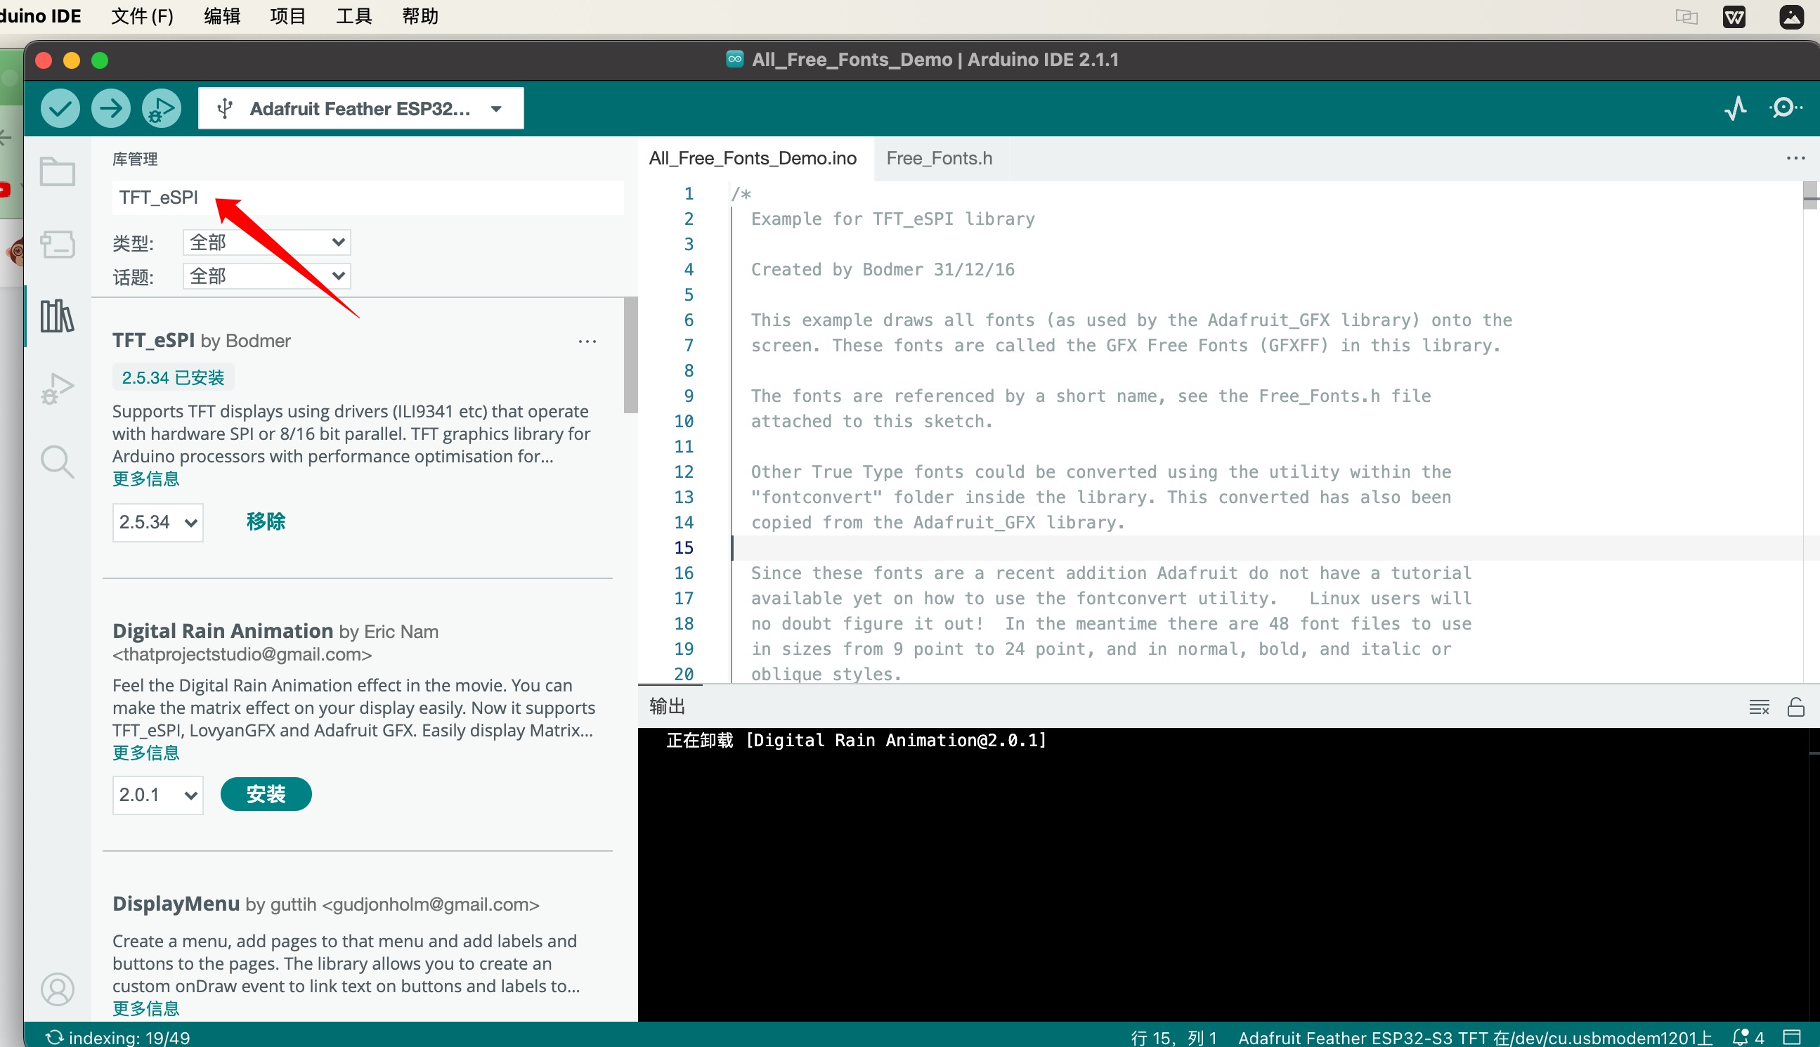The width and height of the screenshot is (1820, 1047).
Task: Open 更多信息 link under DisplayMenu
Action: [146, 1009]
